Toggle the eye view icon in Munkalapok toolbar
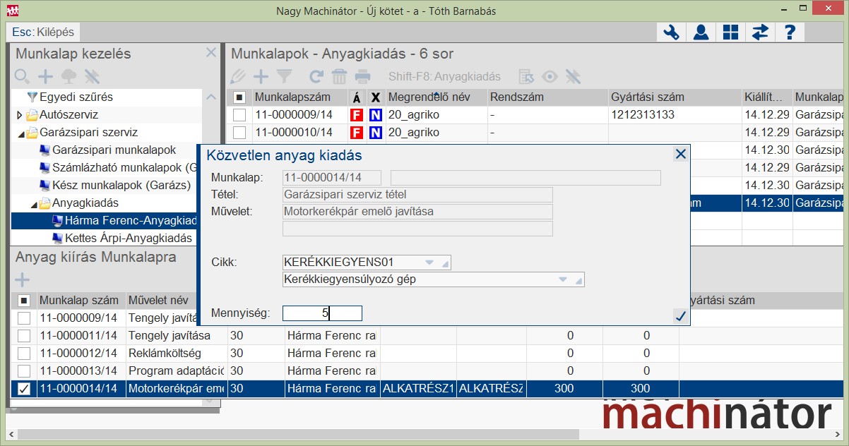 click(x=550, y=77)
